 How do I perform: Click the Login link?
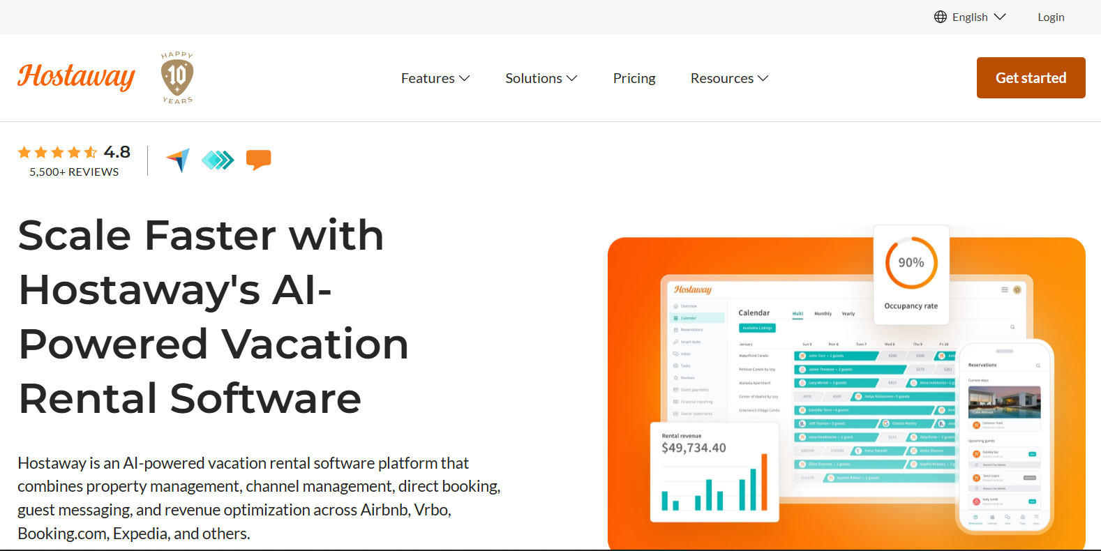1051,17
